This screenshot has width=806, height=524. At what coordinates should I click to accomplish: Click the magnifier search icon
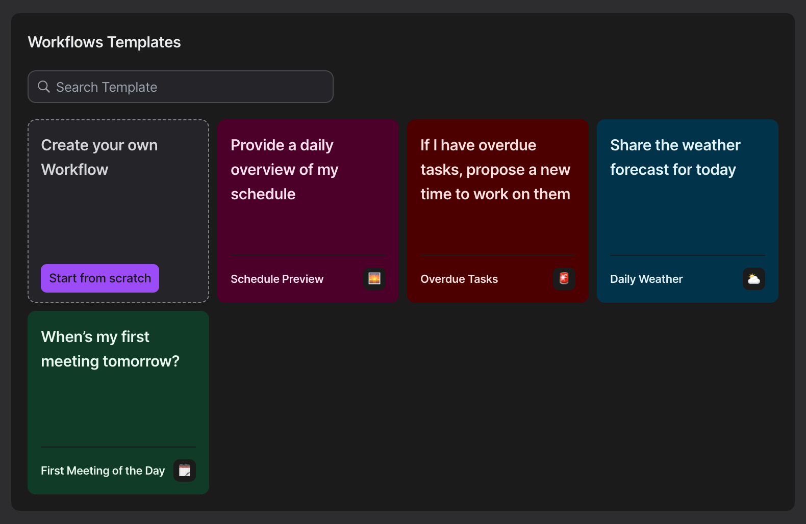click(x=44, y=87)
